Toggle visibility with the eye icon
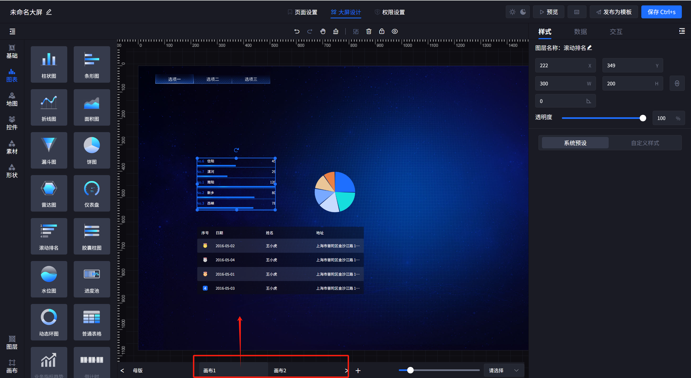The image size is (691, 378). pyautogui.click(x=395, y=31)
